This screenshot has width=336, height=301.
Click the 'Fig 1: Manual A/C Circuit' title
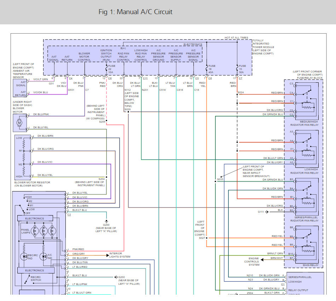coord(135,12)
